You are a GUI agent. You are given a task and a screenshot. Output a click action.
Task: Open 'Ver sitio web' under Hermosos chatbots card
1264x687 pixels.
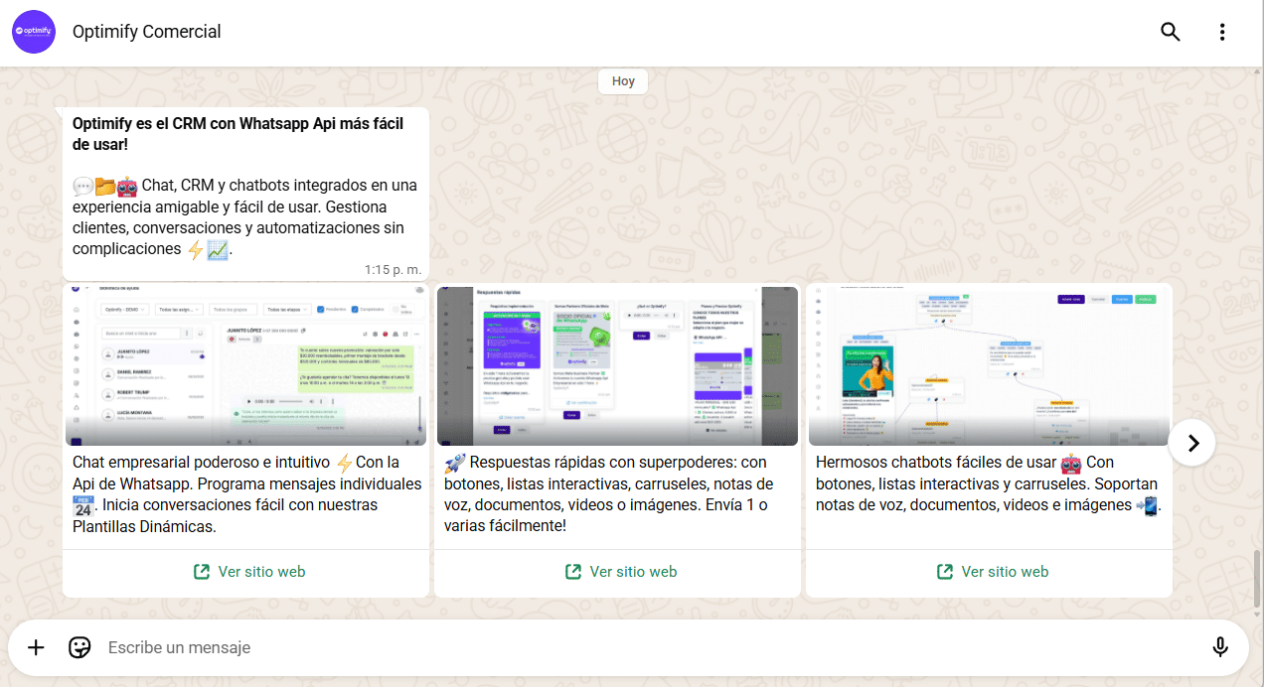[x=992, y=572]
